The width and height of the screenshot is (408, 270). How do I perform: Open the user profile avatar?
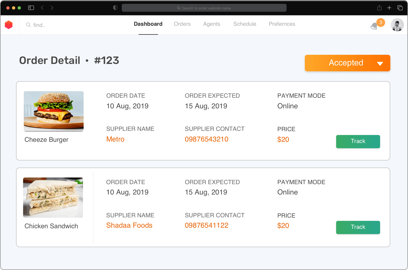397,25
